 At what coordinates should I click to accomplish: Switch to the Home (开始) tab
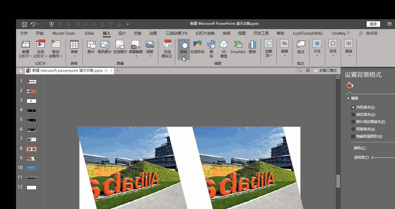pos(40,33)
